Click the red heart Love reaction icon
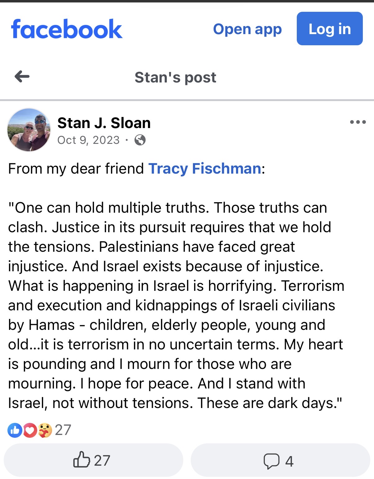 [x=30, y=430]
